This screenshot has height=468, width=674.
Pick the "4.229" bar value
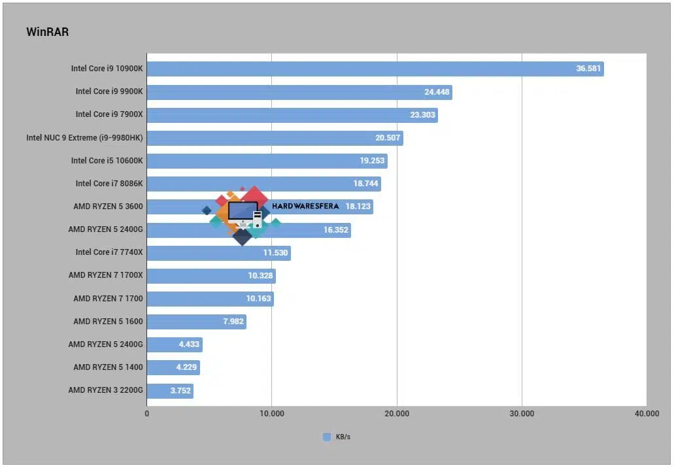click(186, 367)
